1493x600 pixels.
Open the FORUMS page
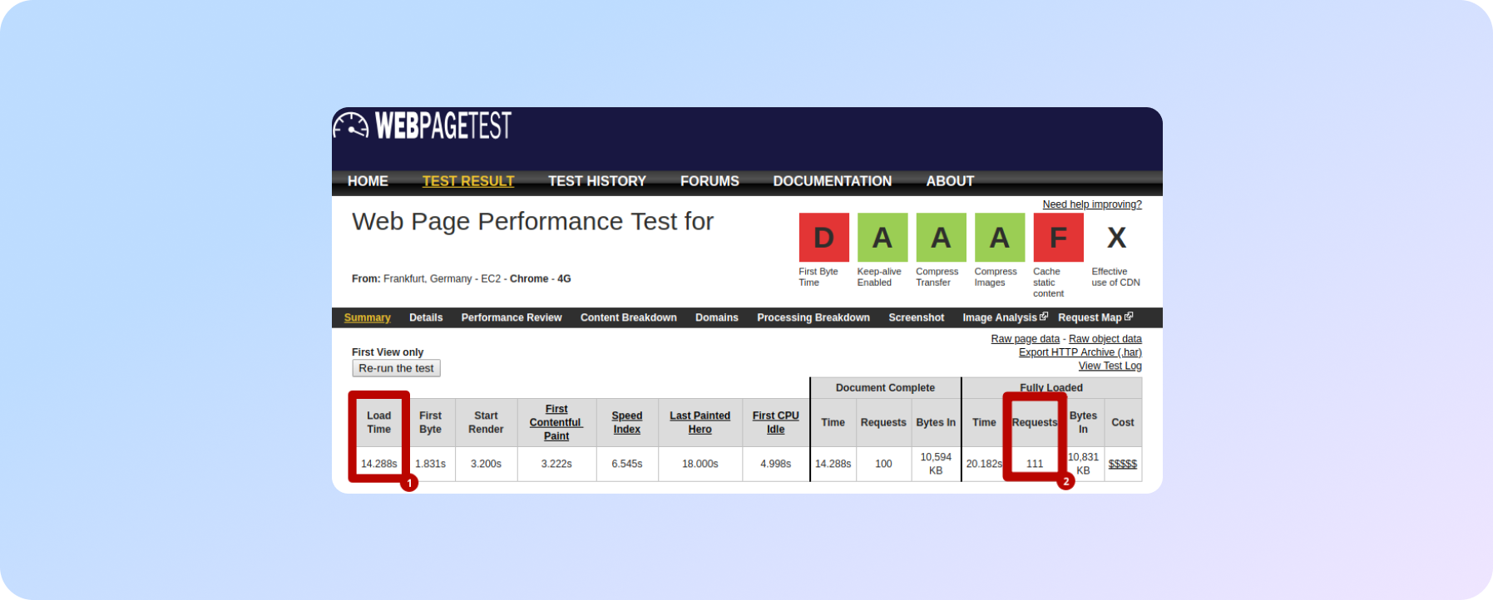coord(709,181)
